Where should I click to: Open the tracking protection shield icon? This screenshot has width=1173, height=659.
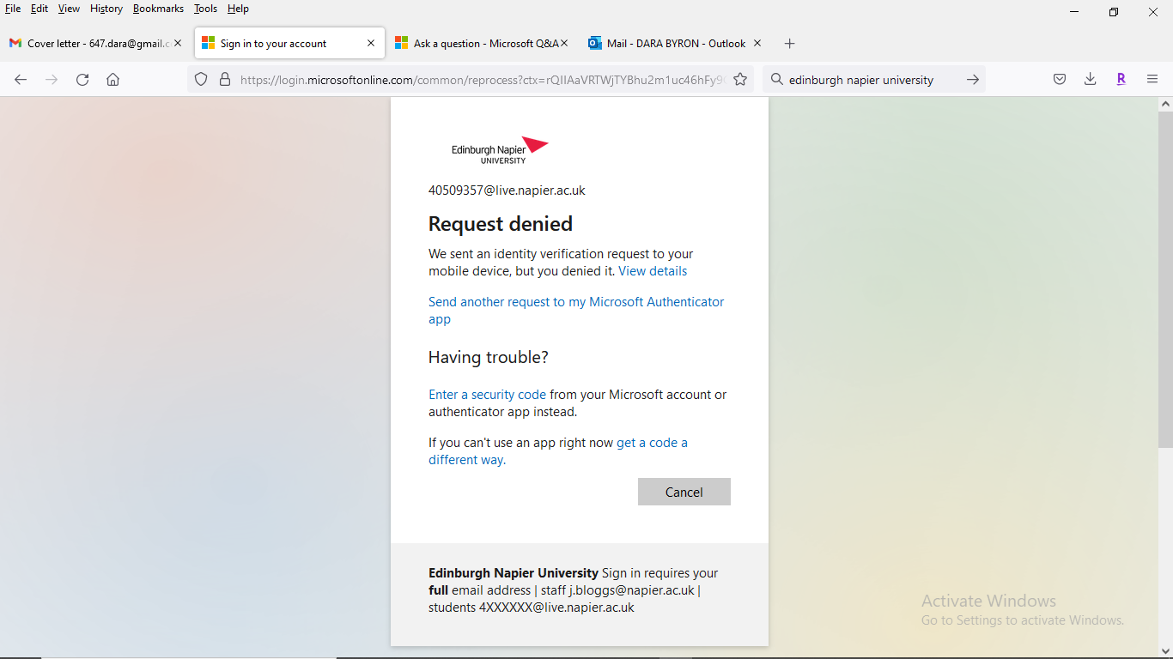click(x=200, y=79)
